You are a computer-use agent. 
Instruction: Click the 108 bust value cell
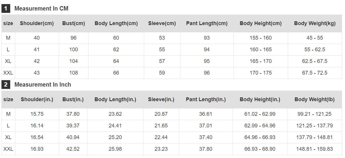(74, 73)
